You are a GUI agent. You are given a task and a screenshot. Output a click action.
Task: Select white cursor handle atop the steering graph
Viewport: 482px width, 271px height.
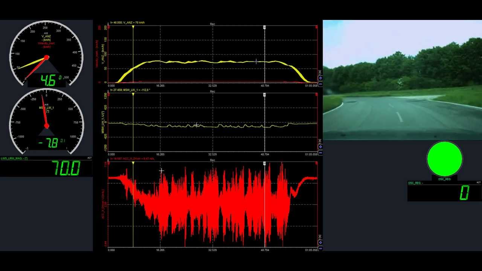(x=264, y=95)
